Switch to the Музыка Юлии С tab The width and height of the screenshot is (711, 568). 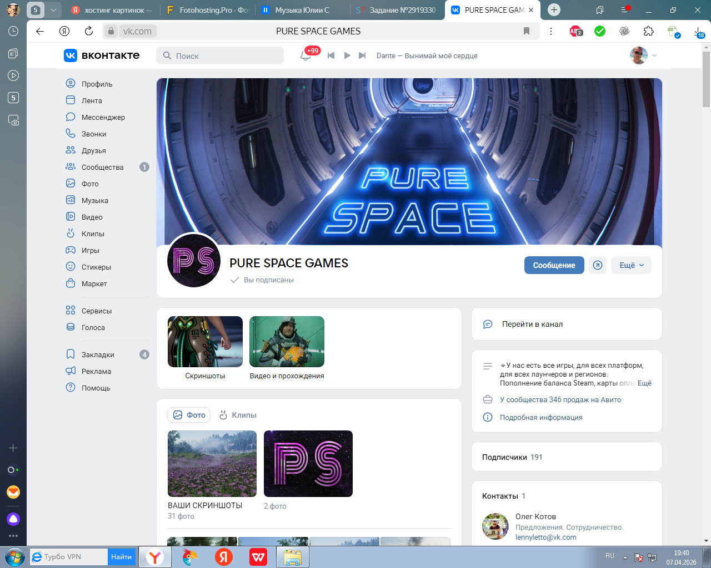(x=303, y=10)
